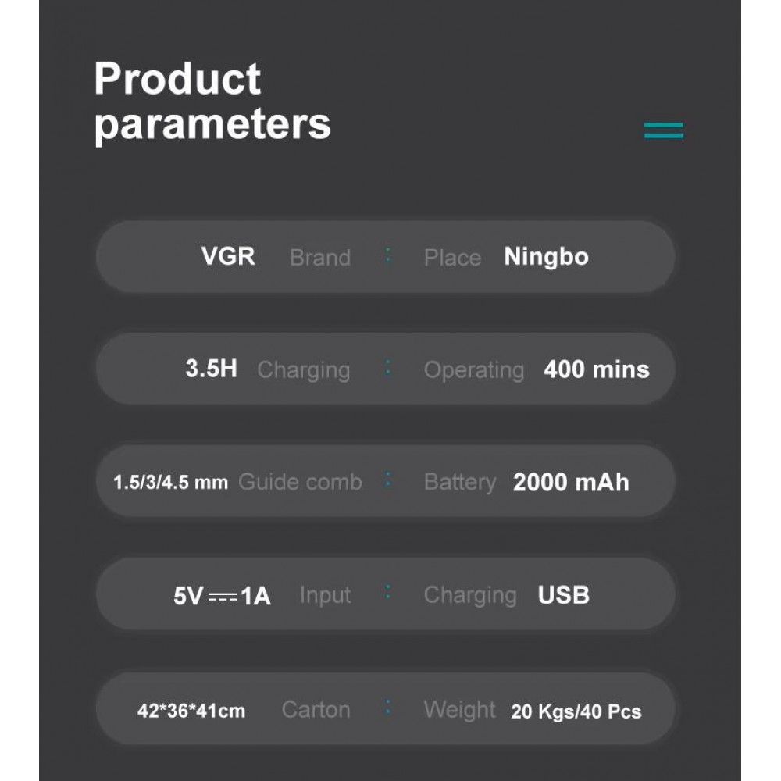The width and height of the screenshot is (781, 781).
Task: Click the Battery label
Action: click(x=459, y=483)
